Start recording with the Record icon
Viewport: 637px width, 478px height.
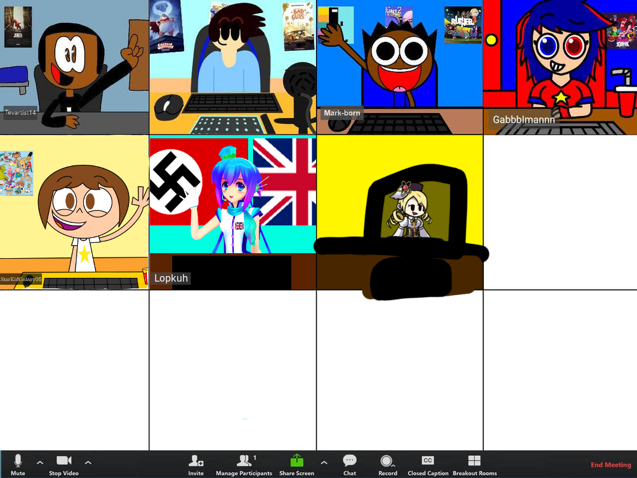(x=388, y=464)
